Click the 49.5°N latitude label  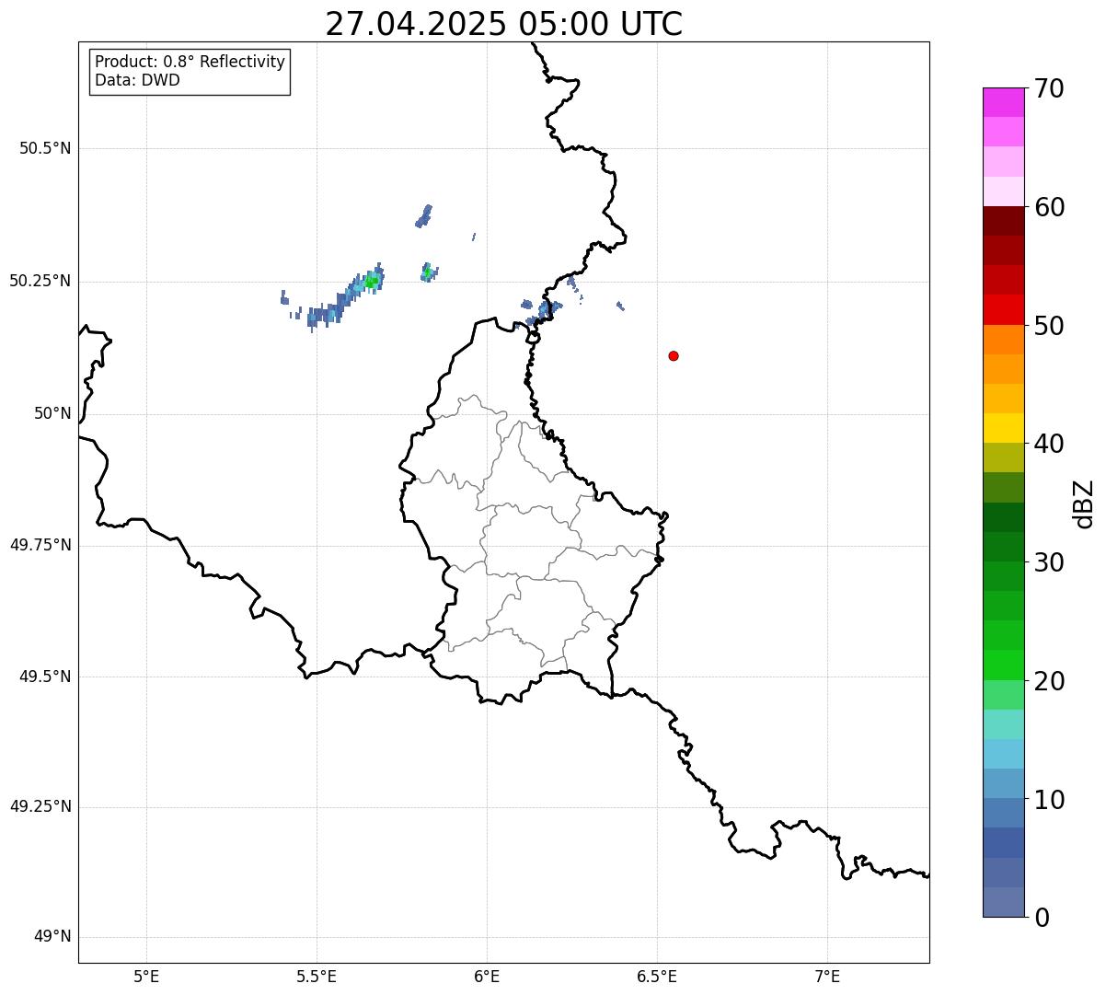click(x=45, y=677)
